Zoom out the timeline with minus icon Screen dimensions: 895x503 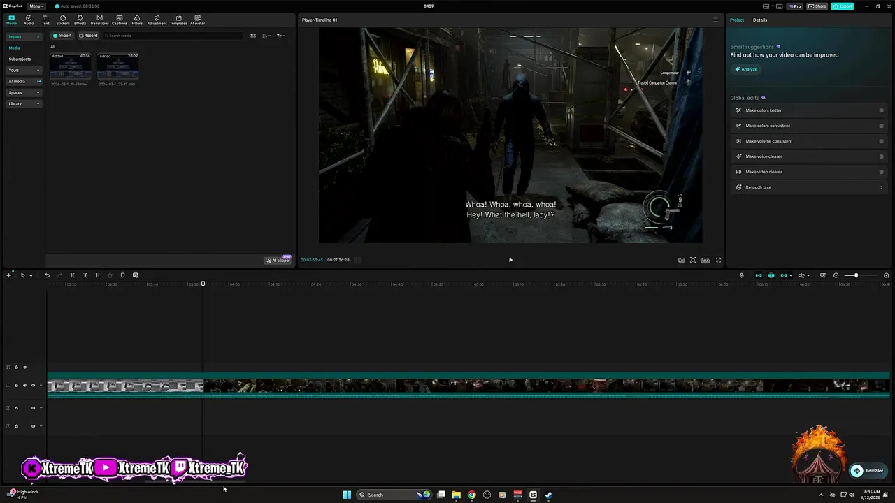(836, 275)
